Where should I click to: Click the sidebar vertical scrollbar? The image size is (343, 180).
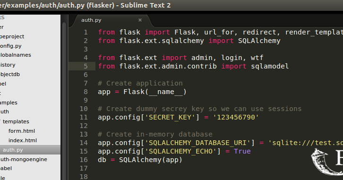pyautogui.click(x=64, y=98)
